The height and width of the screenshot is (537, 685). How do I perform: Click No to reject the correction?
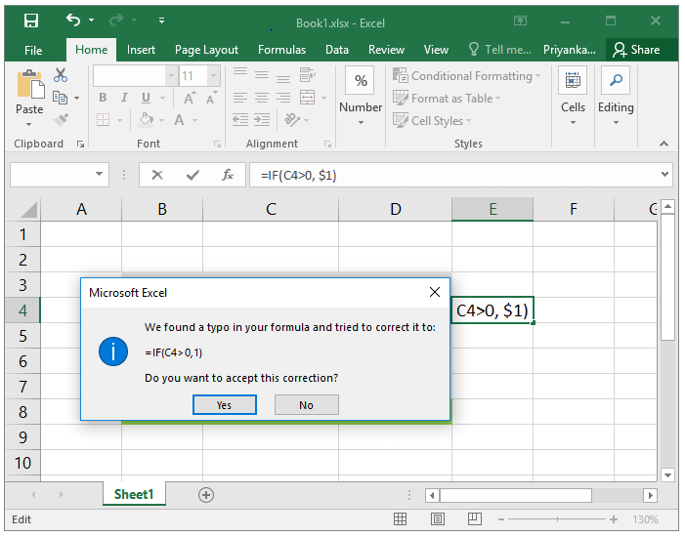(306, 405)
